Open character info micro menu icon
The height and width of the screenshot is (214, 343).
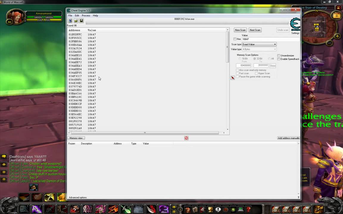(x=188, y=209)
